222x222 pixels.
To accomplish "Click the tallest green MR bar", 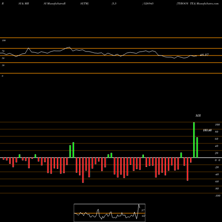I will click(194, 140).
